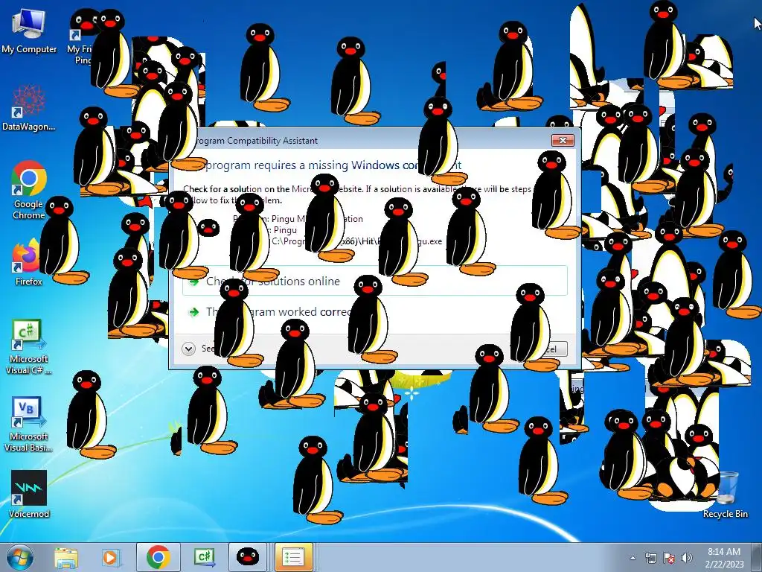Open the Recycle Bin

click(725, 495)
